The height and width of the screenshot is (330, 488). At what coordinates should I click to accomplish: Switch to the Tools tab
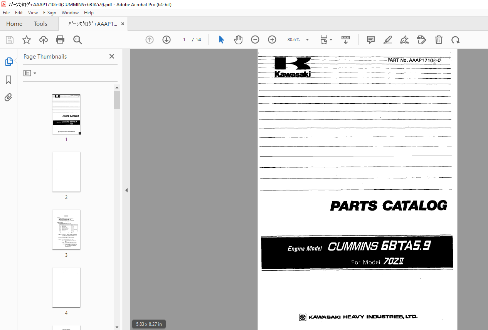(x=40, y=24)
